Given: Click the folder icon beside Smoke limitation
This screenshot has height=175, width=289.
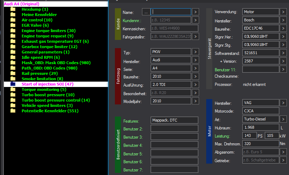Looking at the screenshot, I should coord(13,79).
